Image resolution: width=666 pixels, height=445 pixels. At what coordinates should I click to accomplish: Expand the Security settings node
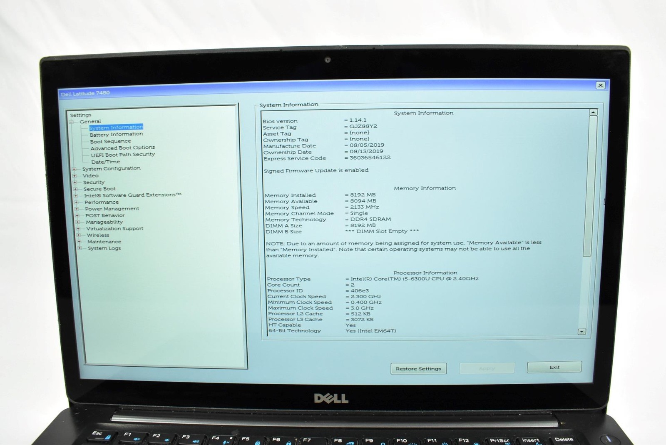click(x=75, y=182)
